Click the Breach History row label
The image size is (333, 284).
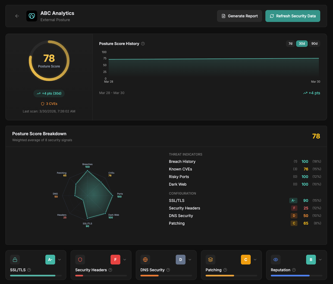(x=182, y=162)
